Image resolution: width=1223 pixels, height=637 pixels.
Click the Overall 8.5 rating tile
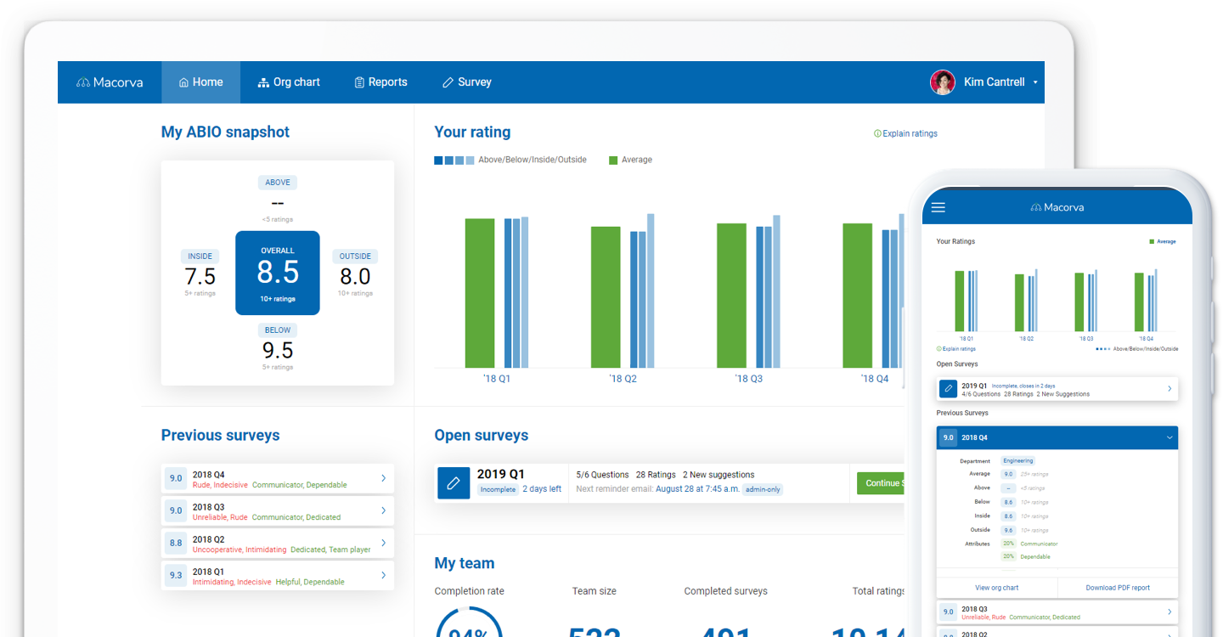278,273
